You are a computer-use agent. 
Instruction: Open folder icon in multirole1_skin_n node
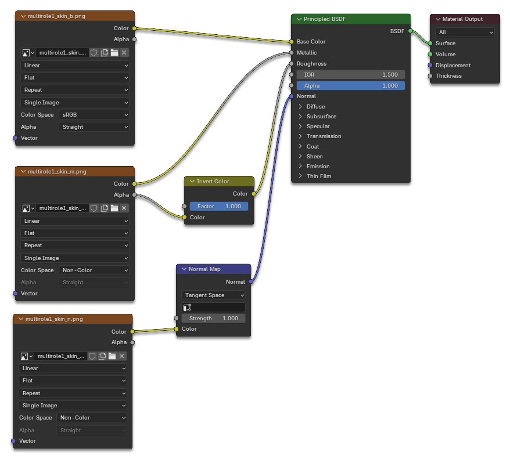click(112, 356)
